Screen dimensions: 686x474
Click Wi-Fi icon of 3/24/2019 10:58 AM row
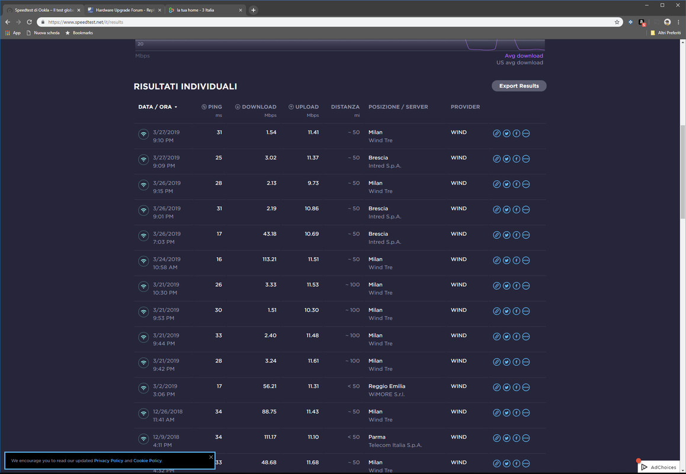pyautogui.click(x=143, y=261)
